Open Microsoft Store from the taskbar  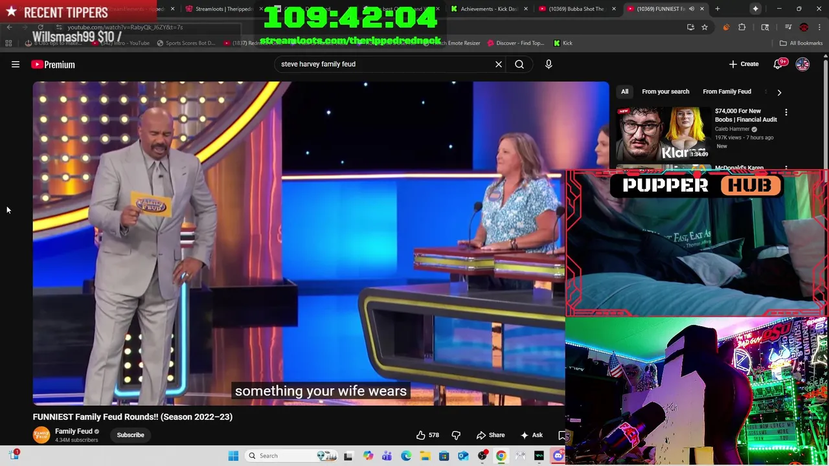(444, 456)
